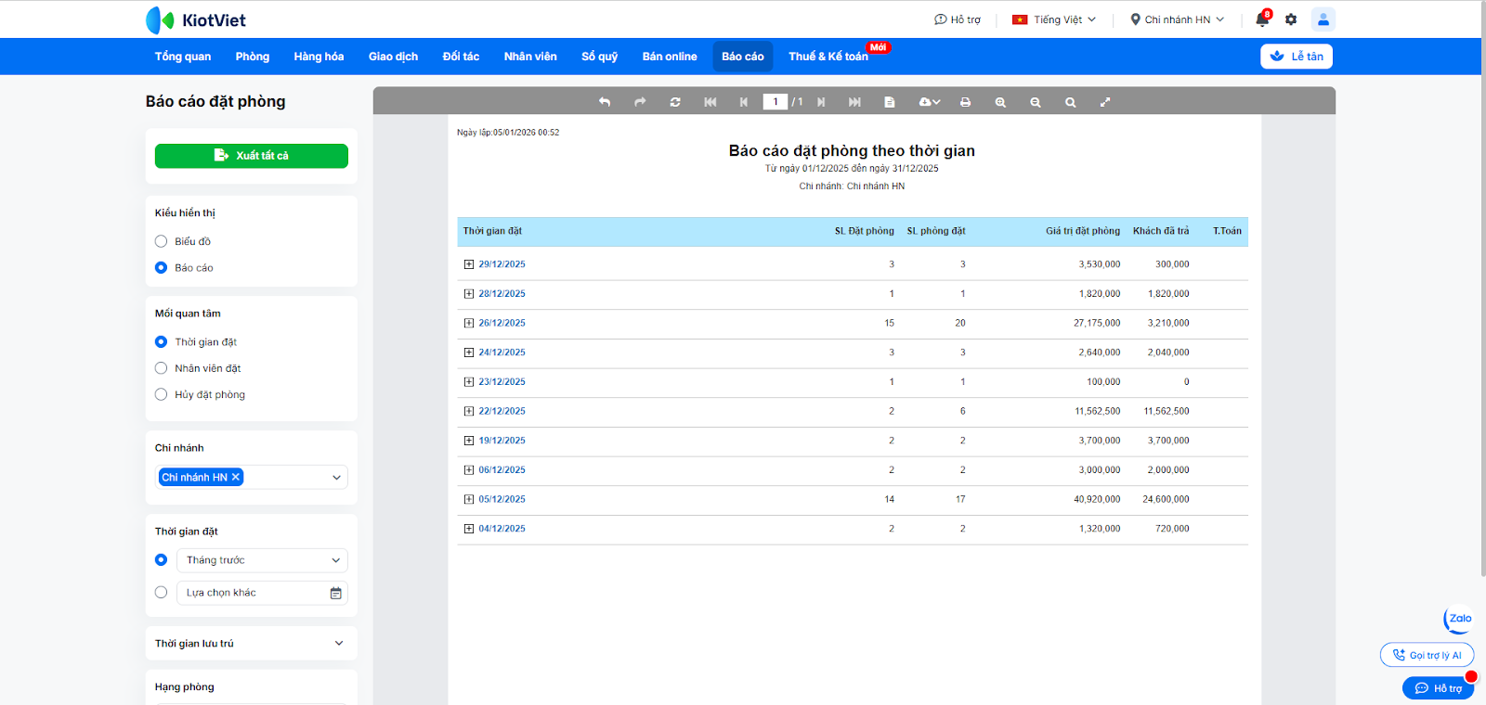Remove Chi nhánh HN tag
The height and width of the screenshot is (705, 1486).
coord(236,477)
